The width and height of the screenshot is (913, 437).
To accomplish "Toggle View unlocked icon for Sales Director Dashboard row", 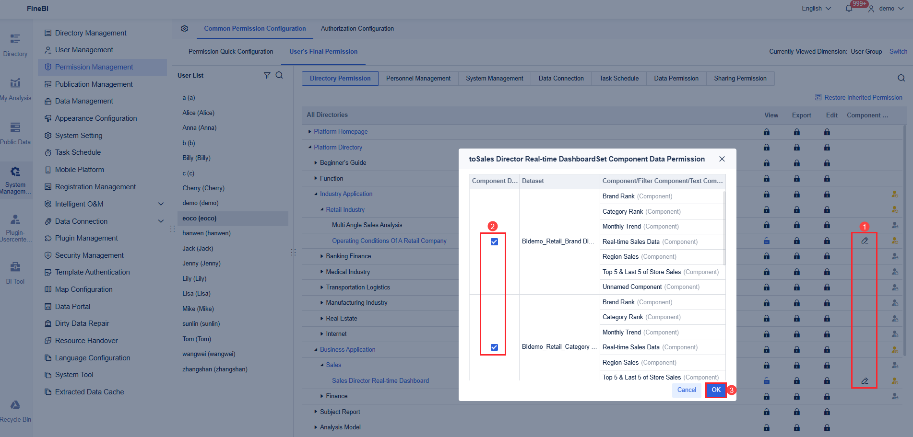I will point(767,381).
